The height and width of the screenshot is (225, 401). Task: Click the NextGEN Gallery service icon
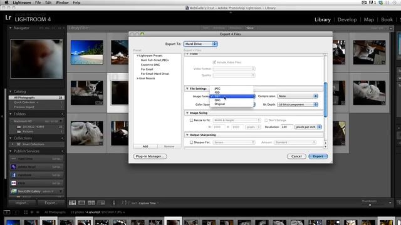(14, 191)
